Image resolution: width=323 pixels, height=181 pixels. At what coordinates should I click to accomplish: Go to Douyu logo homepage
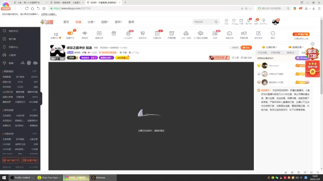pos(47,22)
